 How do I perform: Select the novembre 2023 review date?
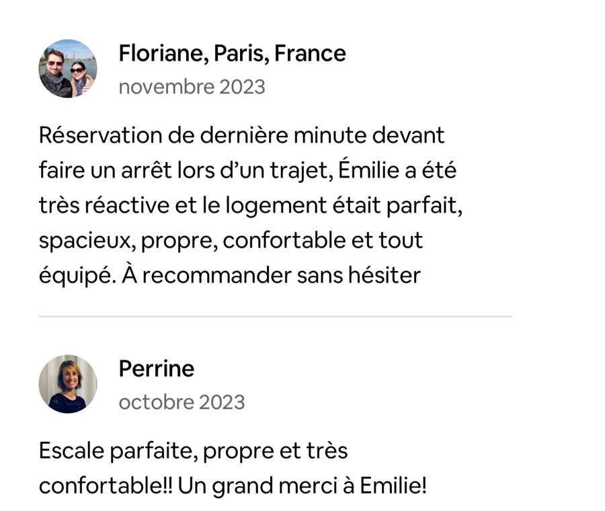(x=192, y=87)
